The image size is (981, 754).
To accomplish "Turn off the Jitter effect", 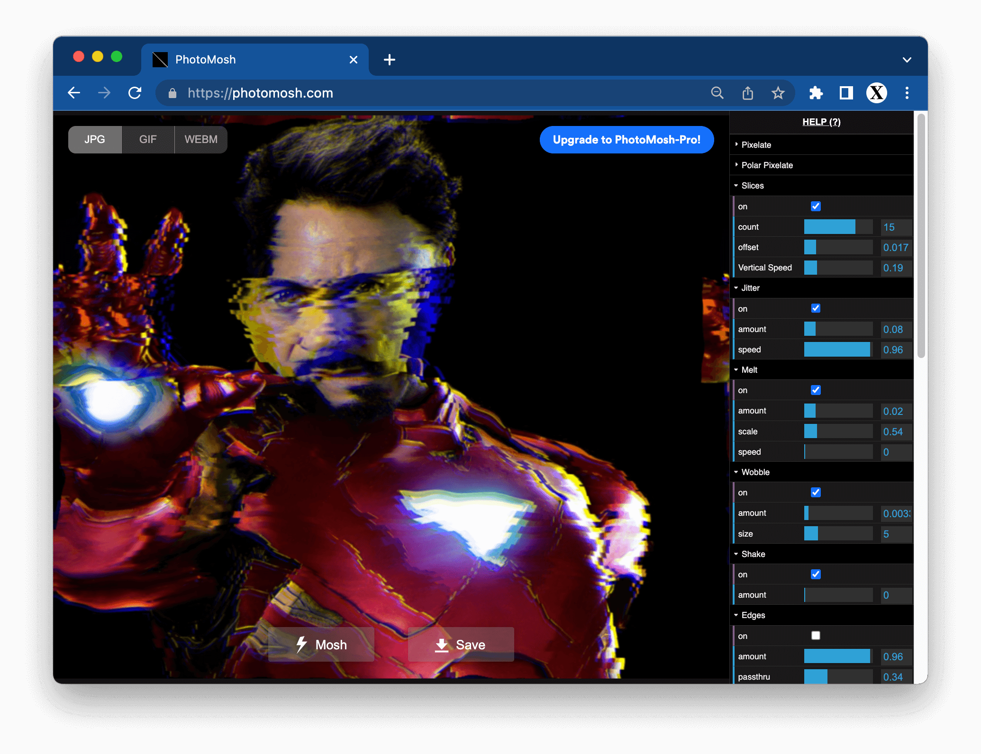I will tap(816, 308).
